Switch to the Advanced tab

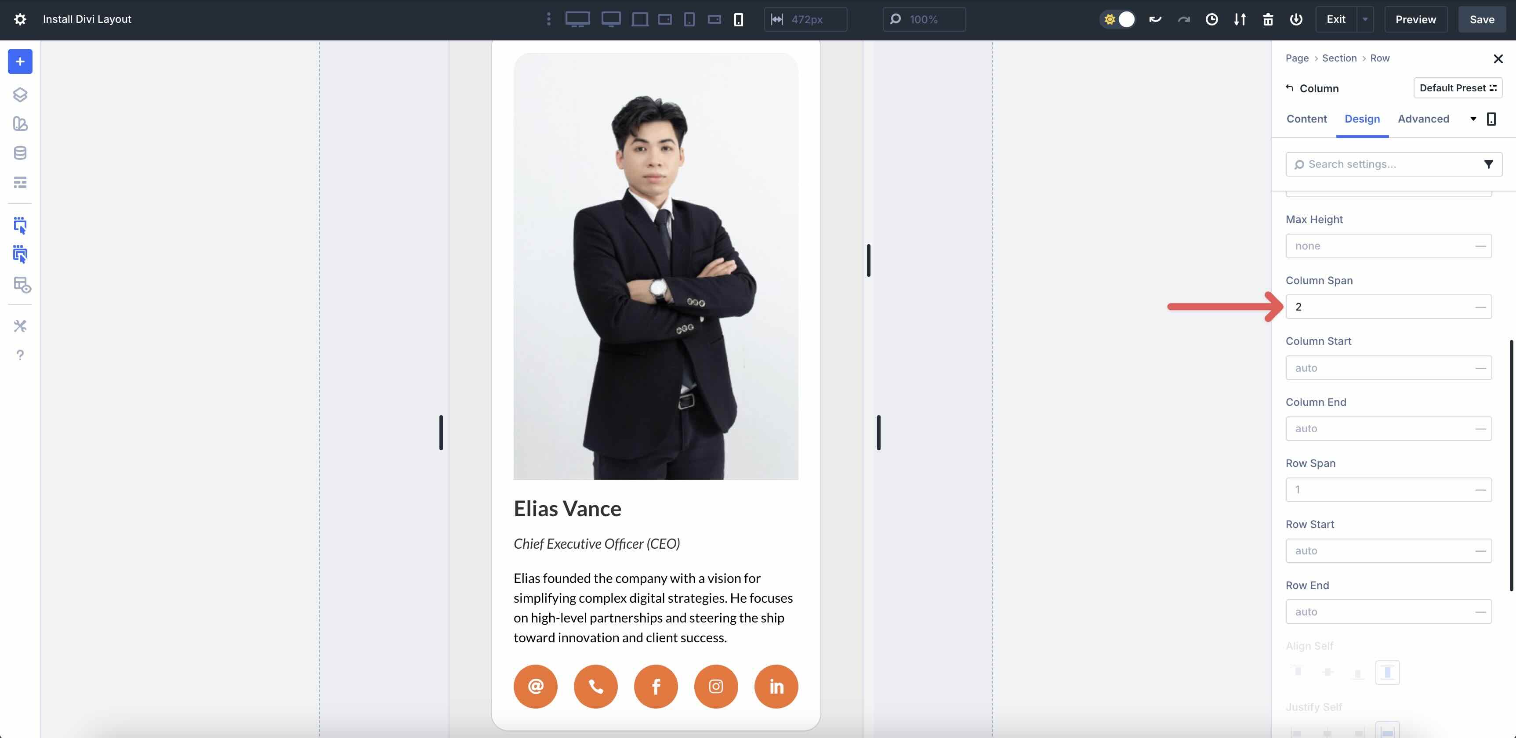point(1424,118)
